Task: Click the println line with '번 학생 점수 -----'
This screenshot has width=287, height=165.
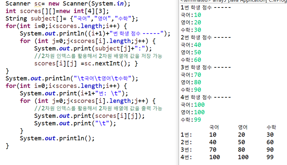Action: (x=95, y=33)
